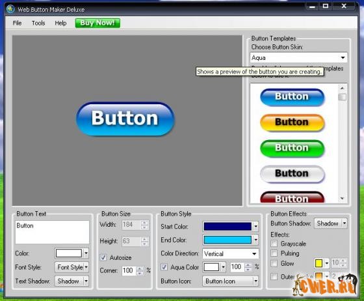The width and height of the screenshot is (364, 301).
Task: Enable the Grayscale effect checkbox
Action: (x=274, y=244)
